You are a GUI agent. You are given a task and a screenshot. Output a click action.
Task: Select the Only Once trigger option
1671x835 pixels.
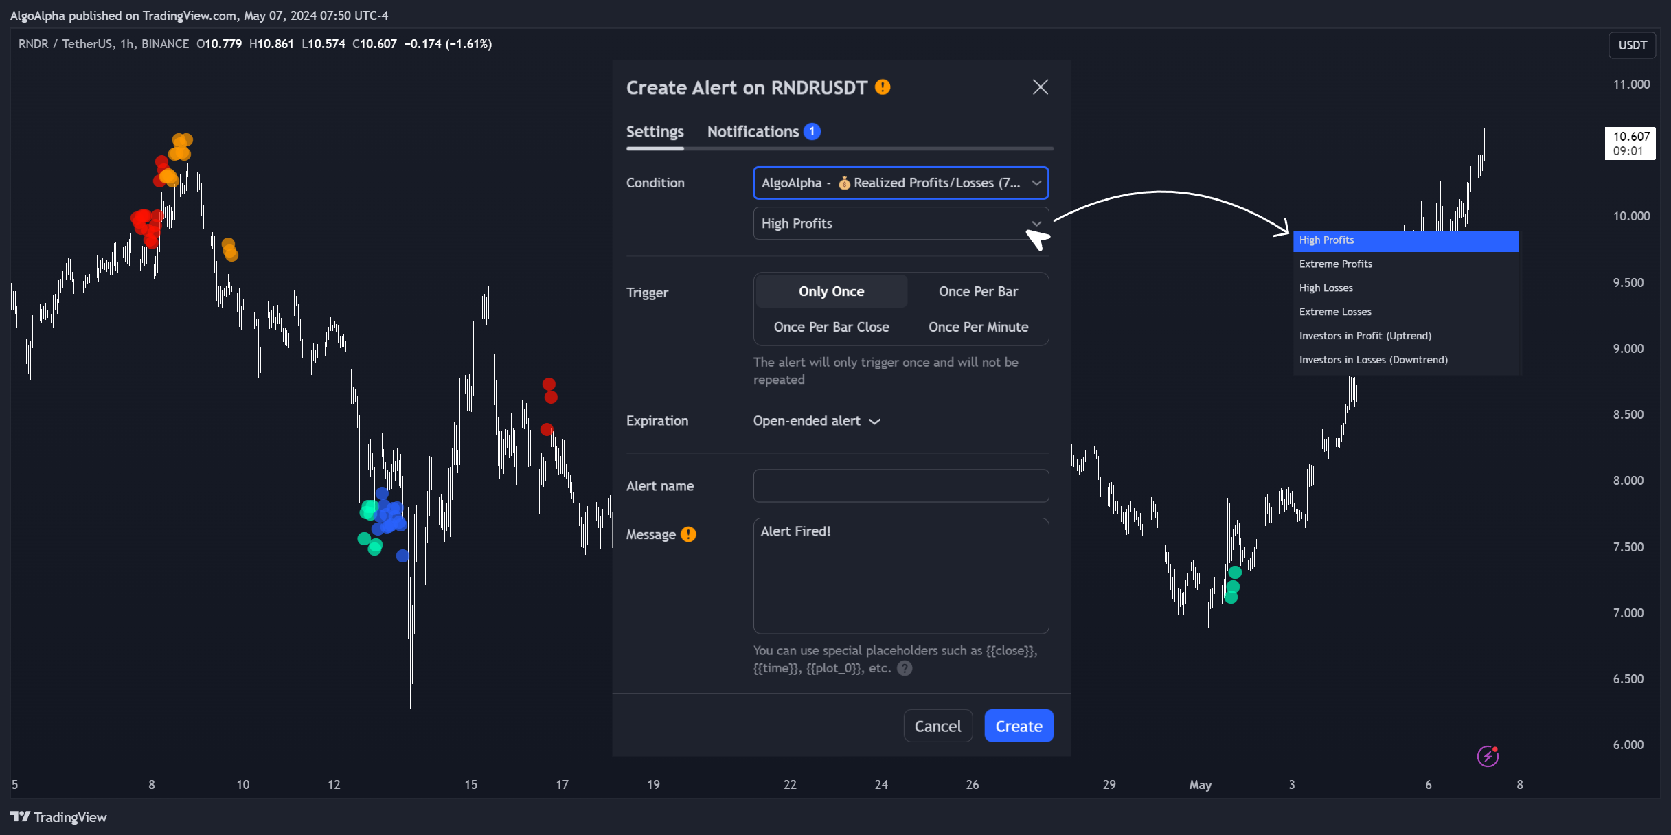pos(831,291)
